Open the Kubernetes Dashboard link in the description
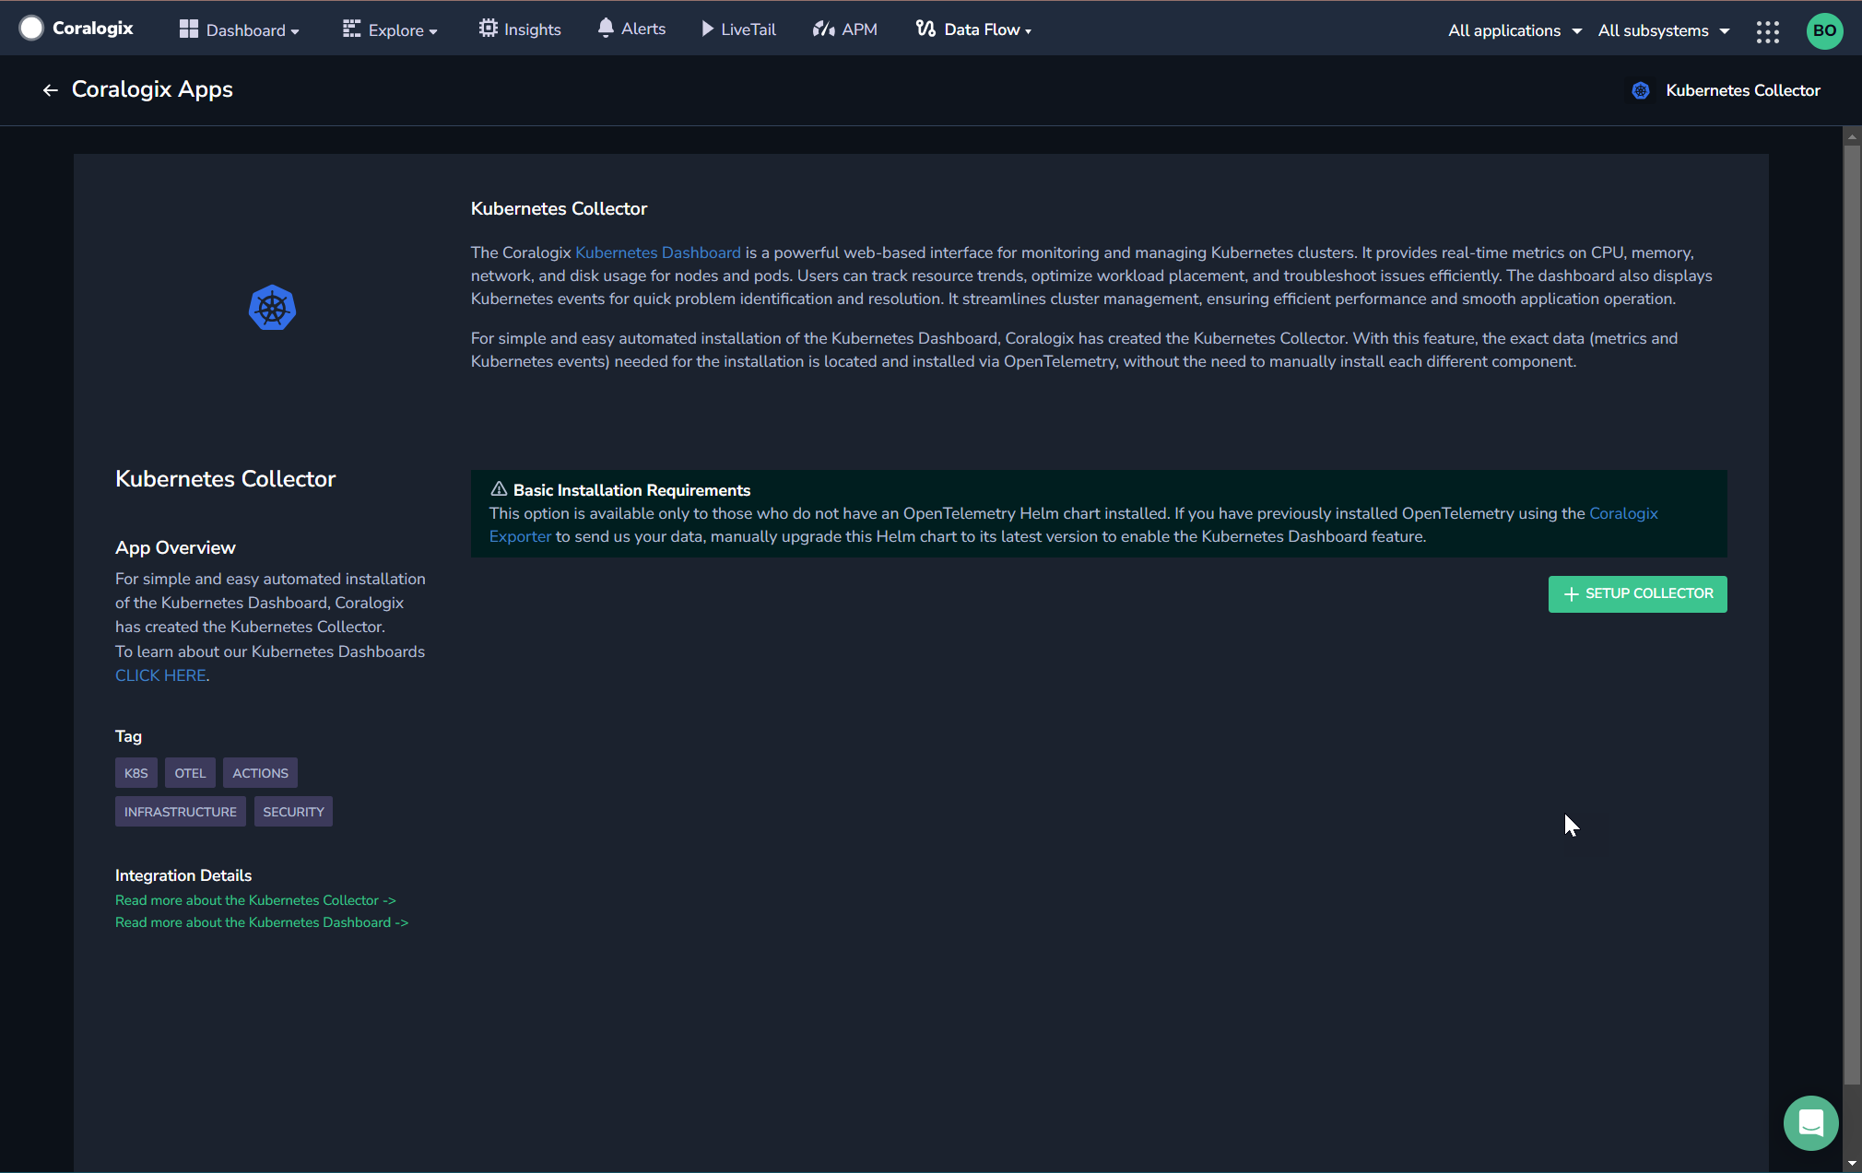1862x1173 pixels. tap(657, 252)
